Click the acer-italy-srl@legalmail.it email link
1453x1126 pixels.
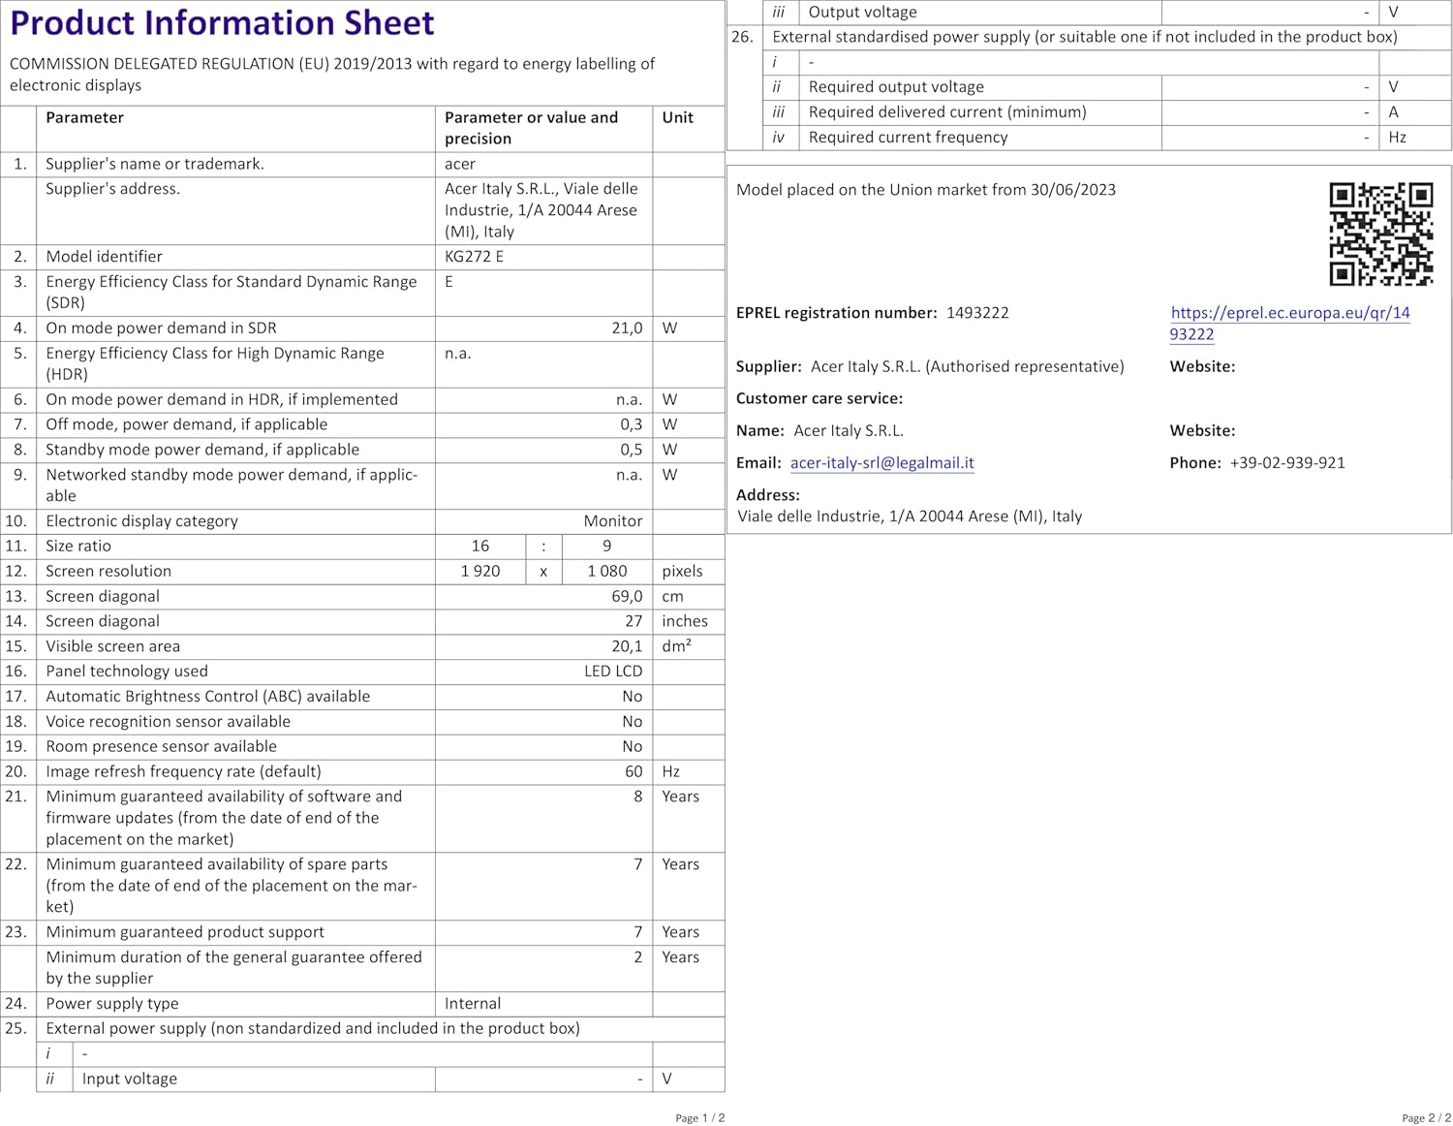(x=881, y=463)
